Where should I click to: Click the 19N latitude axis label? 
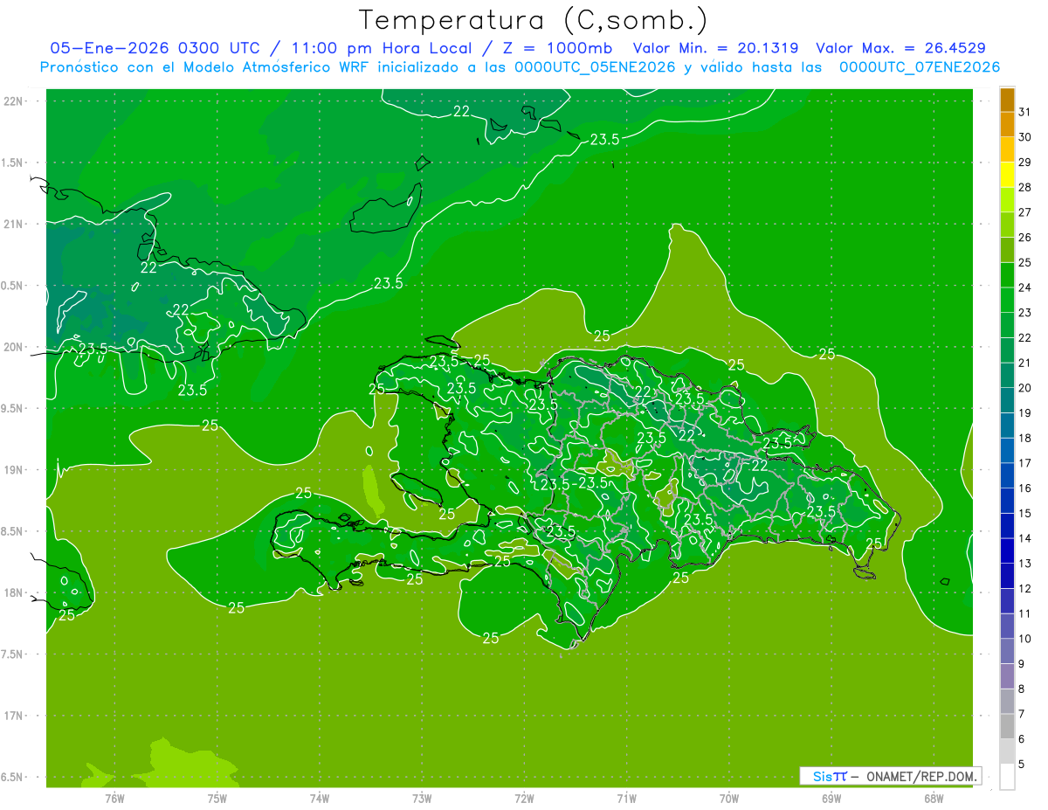[14, 470]
